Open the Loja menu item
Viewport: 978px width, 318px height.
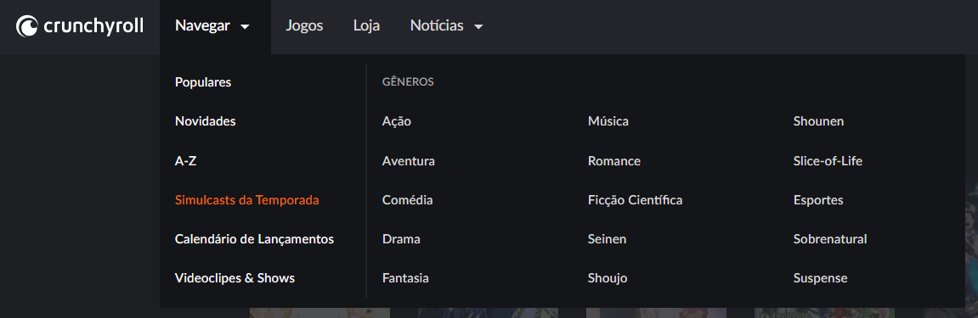[367, 26]
